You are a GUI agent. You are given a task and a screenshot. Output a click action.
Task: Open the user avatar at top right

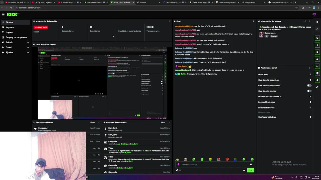(x=314, y=14)
